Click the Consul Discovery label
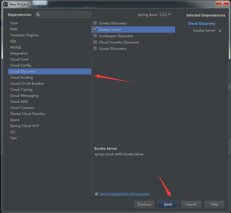 (x=112, y=49)
